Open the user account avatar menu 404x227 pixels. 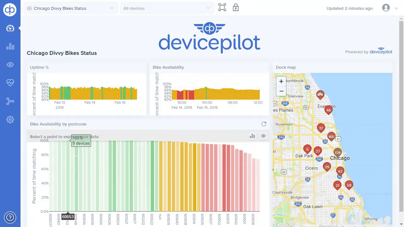(386, 8)
